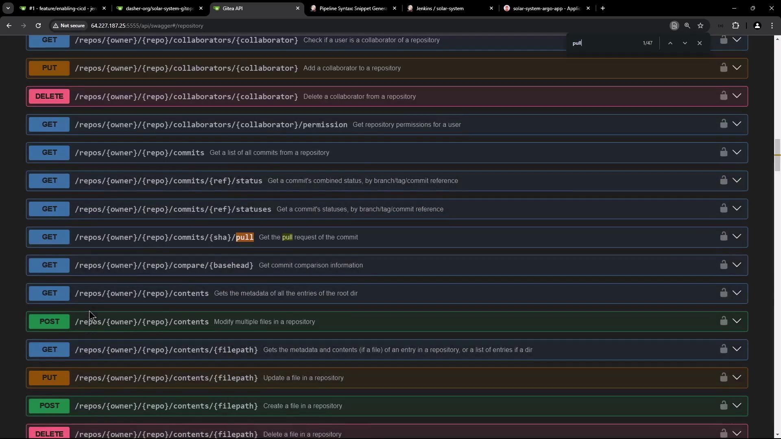Go to next find-in-page match

[x=685, y=43]
